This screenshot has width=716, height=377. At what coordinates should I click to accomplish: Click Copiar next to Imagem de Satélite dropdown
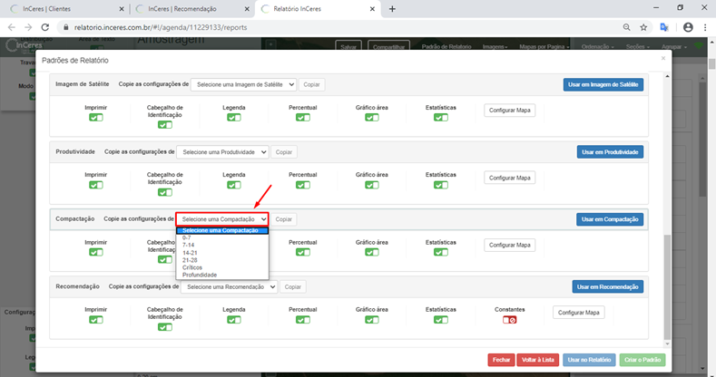[x=312, y=85]
